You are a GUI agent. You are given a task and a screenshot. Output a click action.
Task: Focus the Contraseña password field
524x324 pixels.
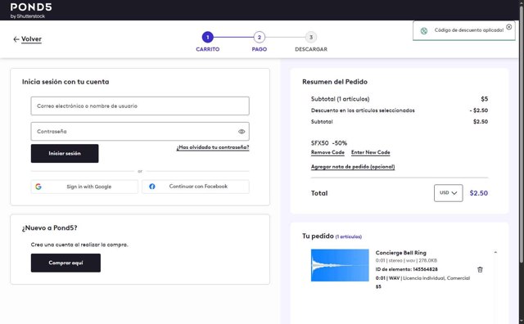click(140, 131)
